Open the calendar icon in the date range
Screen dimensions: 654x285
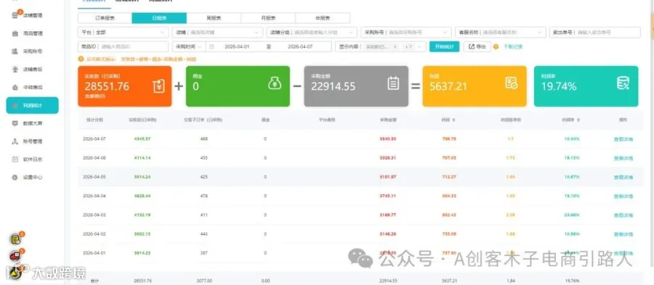211,46
